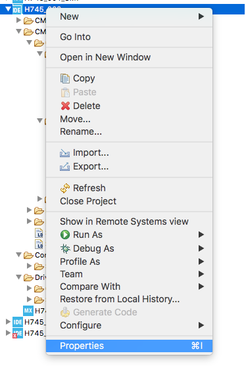Viewport: 246px width, 366px height.
Task: Click the yellow Refresh arrows icon
Action: (x=65, y=188)
